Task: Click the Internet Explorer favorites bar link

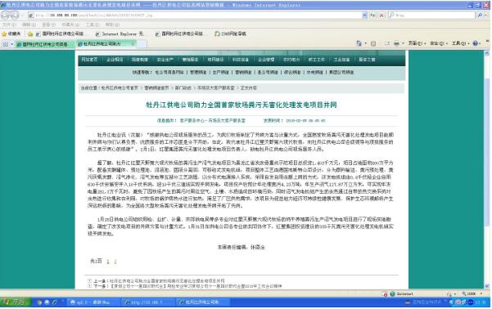Action: (x=120, y=34)
